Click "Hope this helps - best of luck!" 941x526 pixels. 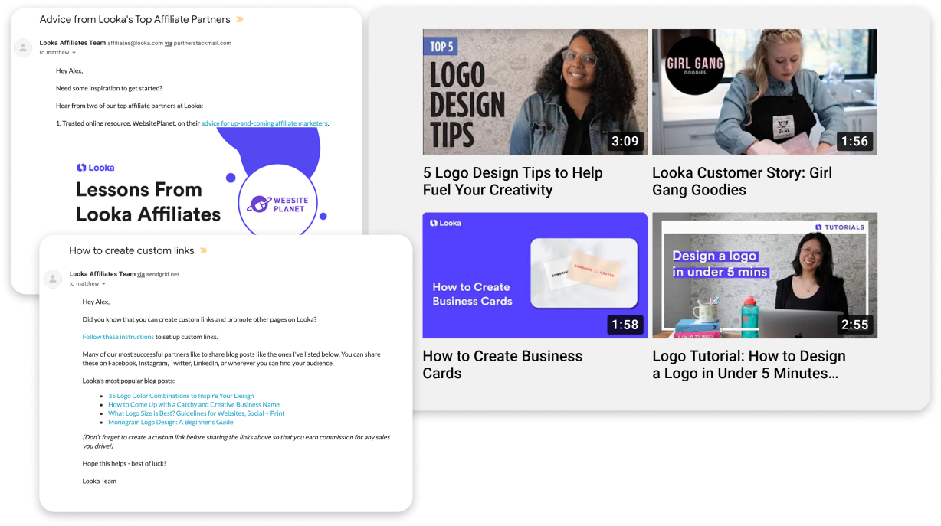pyautogui.click(x=124, y=463)
